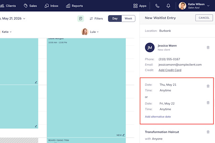Open the Katie staff dropdown

pyautogui.click(x=7, y=32)
